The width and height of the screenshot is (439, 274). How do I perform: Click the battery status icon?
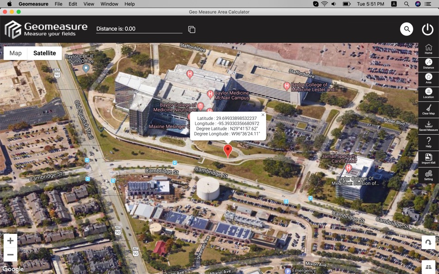pyautogui.click(x=347, y=4)
